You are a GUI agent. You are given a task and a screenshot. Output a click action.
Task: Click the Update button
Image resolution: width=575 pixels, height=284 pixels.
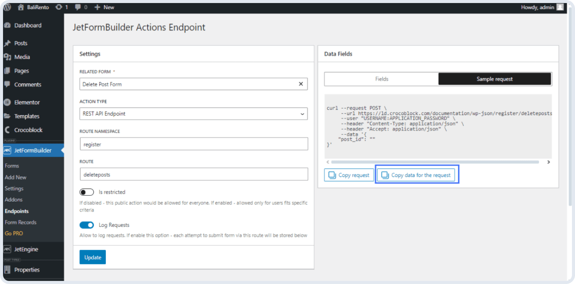coord(92,257)
